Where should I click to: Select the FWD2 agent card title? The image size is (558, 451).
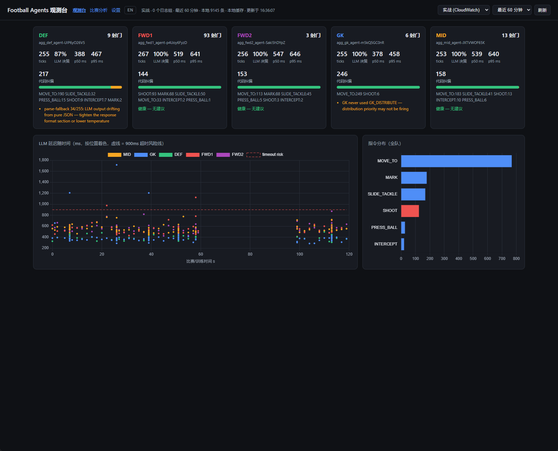pyautogui.click(x=245, y=35)
